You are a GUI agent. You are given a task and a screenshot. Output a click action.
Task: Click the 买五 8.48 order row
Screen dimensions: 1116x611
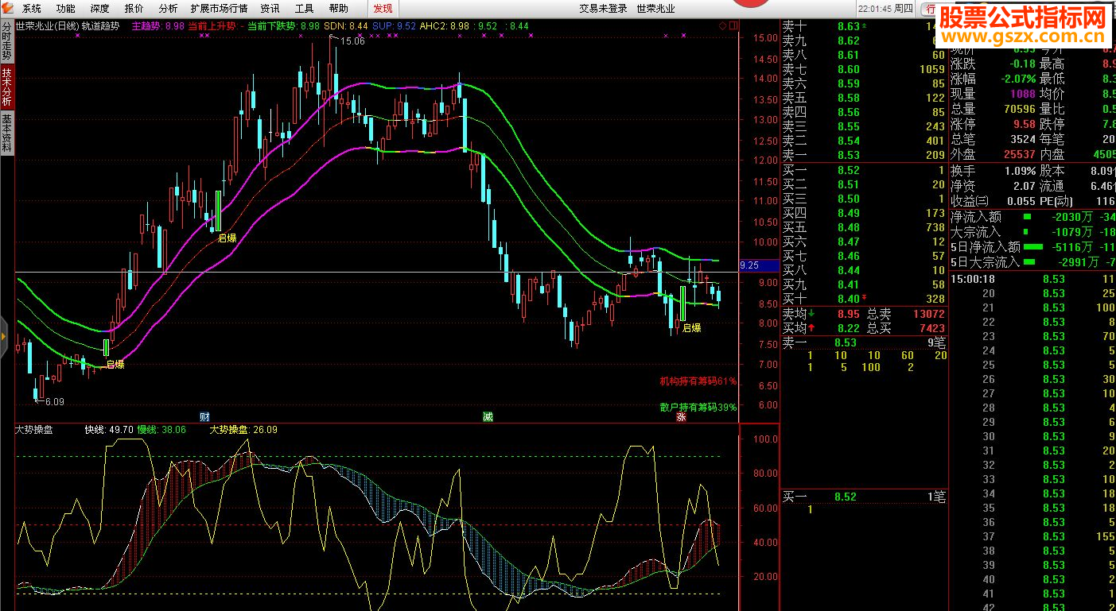tap(865, 227)
